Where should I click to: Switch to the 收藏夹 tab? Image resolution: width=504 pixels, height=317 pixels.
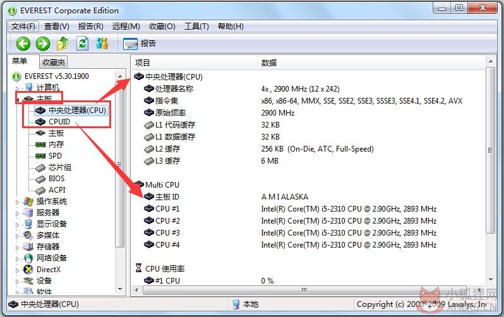click(x=54, y=62)
